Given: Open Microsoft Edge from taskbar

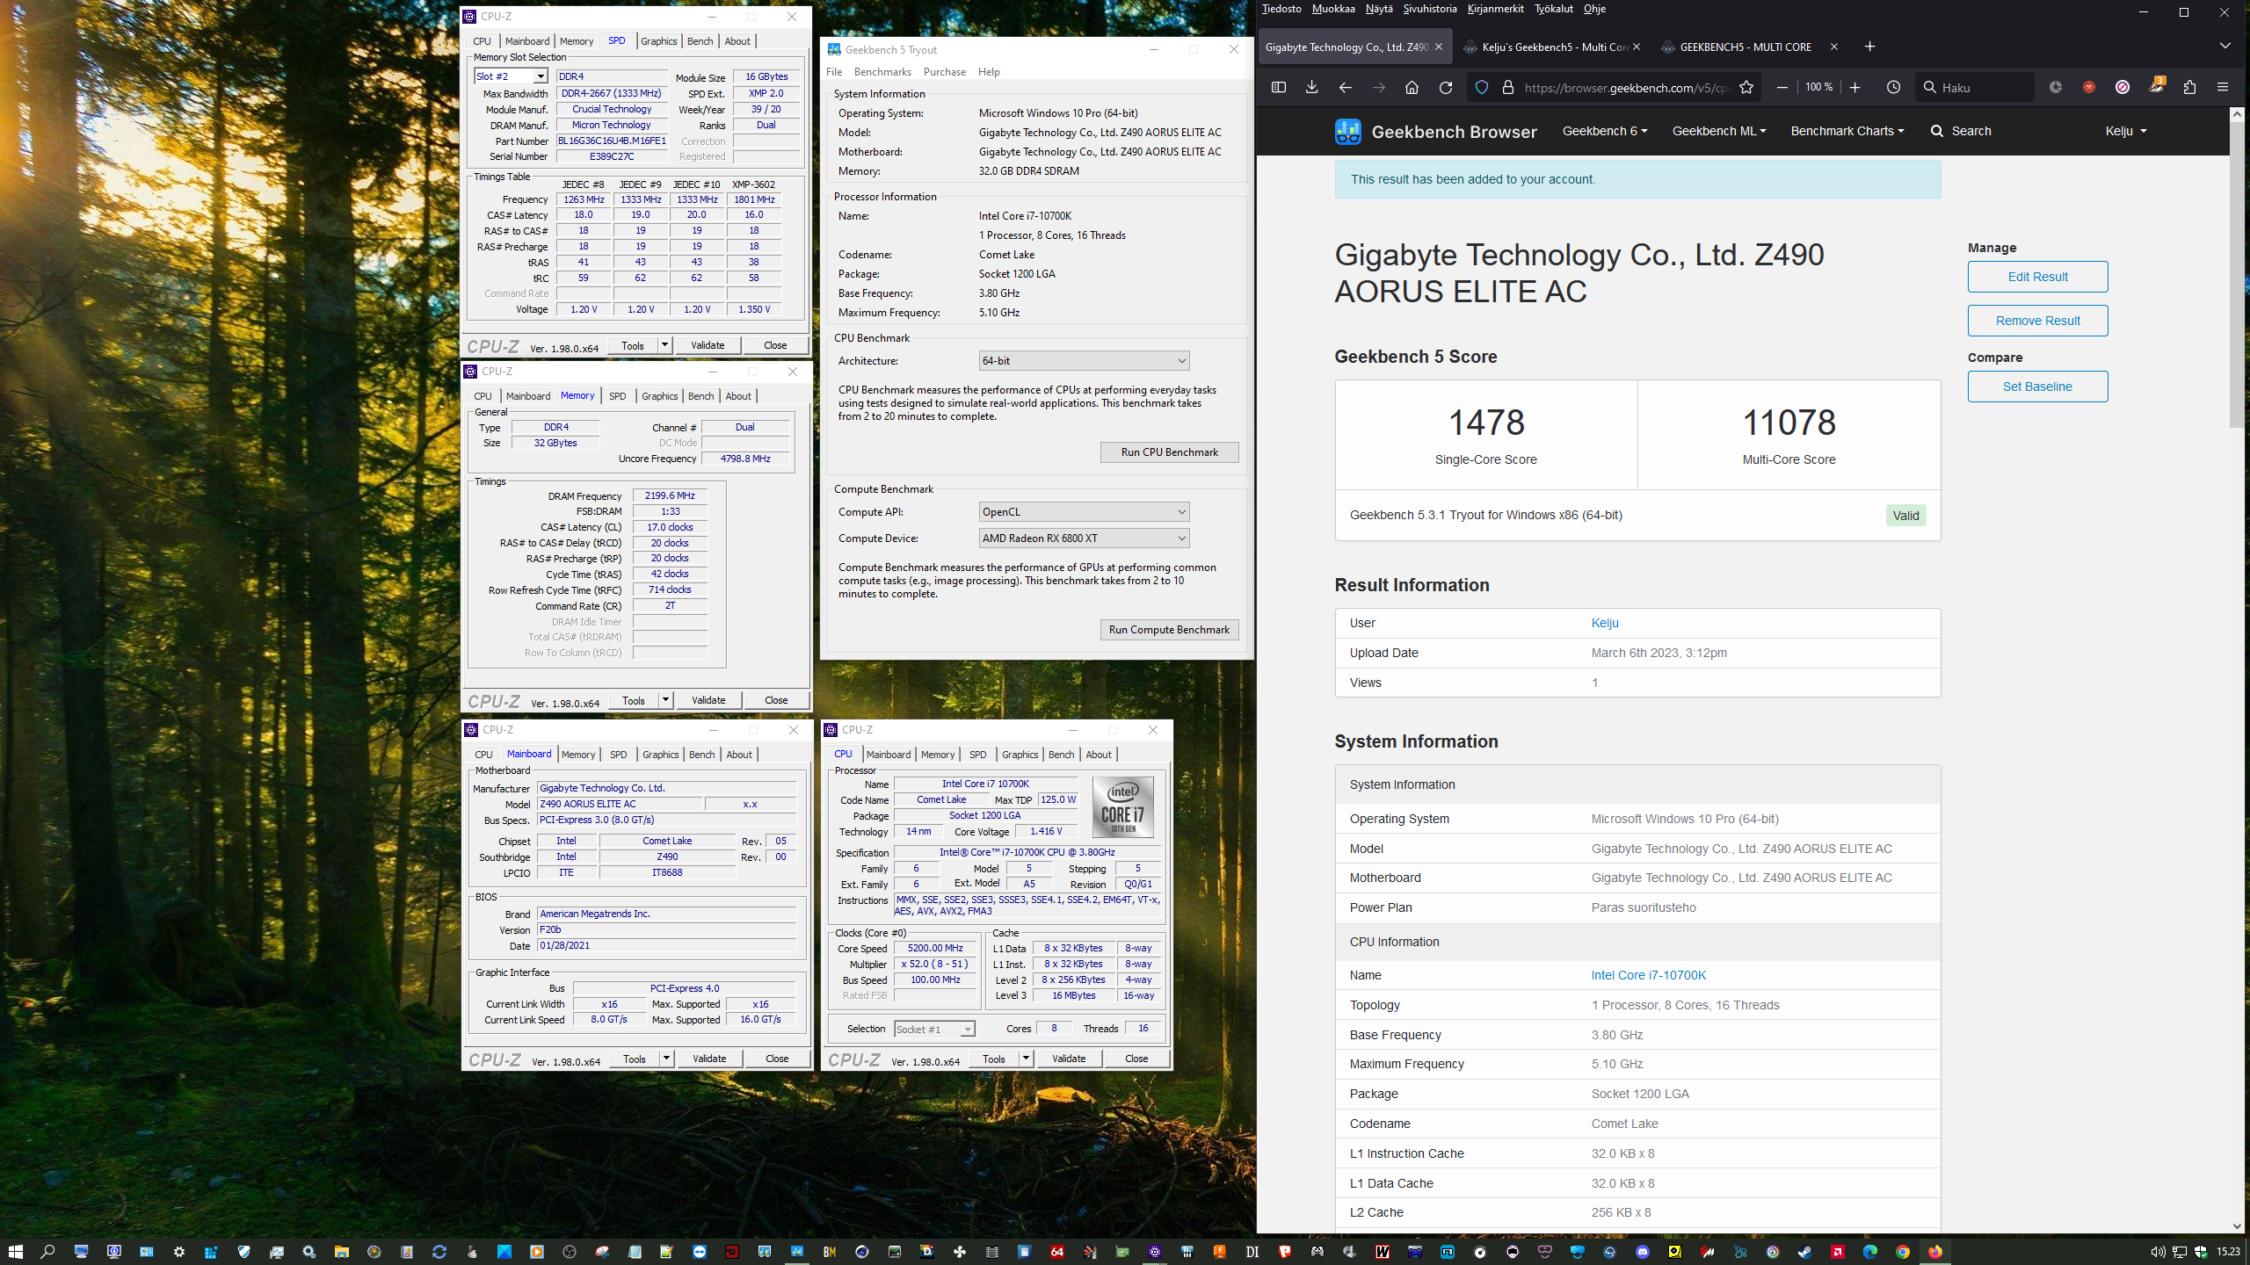Looking at the screenshot, I should 1870,1252.
